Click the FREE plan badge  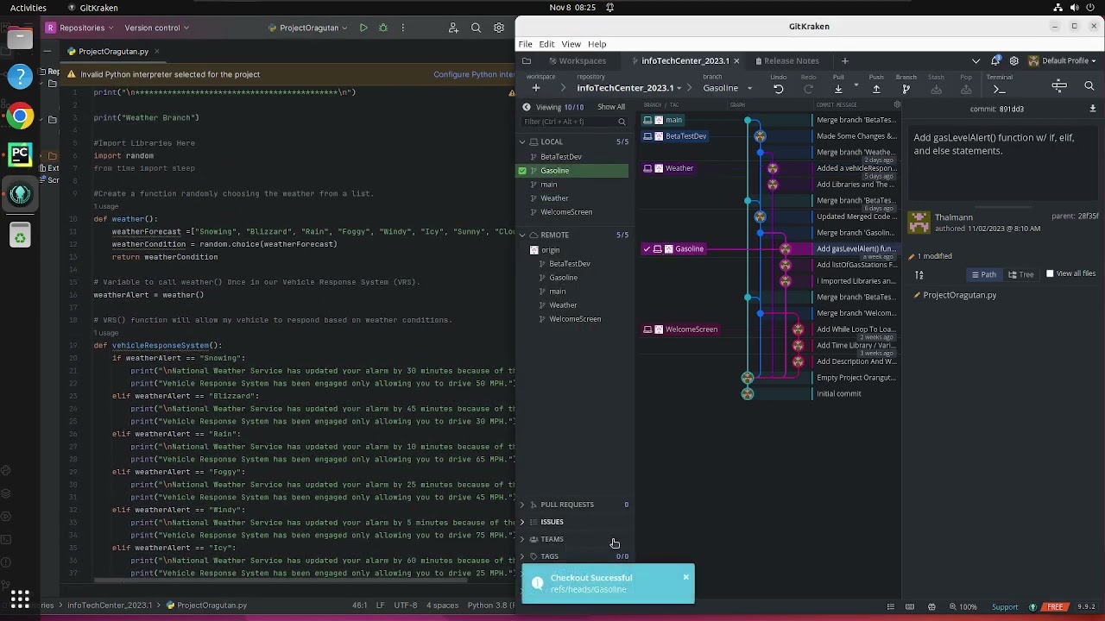coord(1055,607)
